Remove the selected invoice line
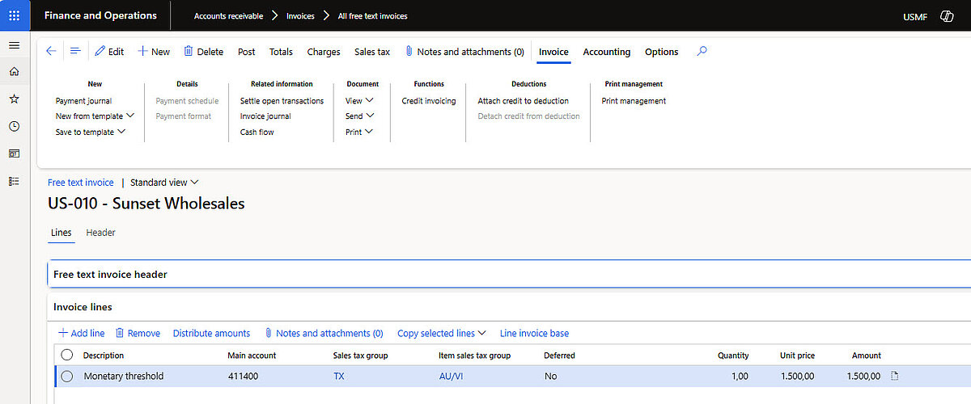The width and height of the screenshot is (971, 404). tap(138, 333)
